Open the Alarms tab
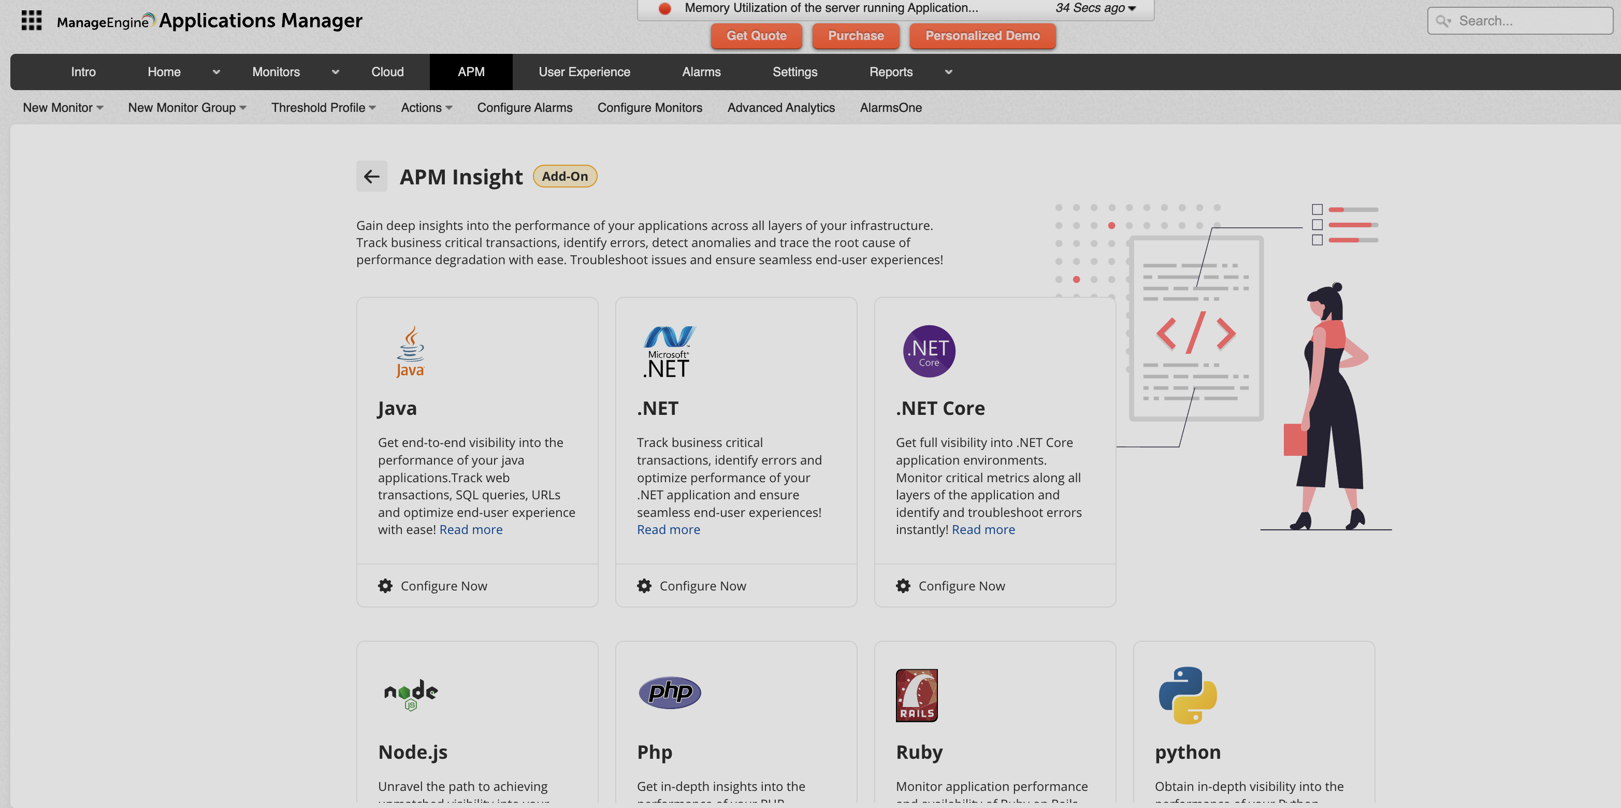1621x808 pixels. click(701, 72)
